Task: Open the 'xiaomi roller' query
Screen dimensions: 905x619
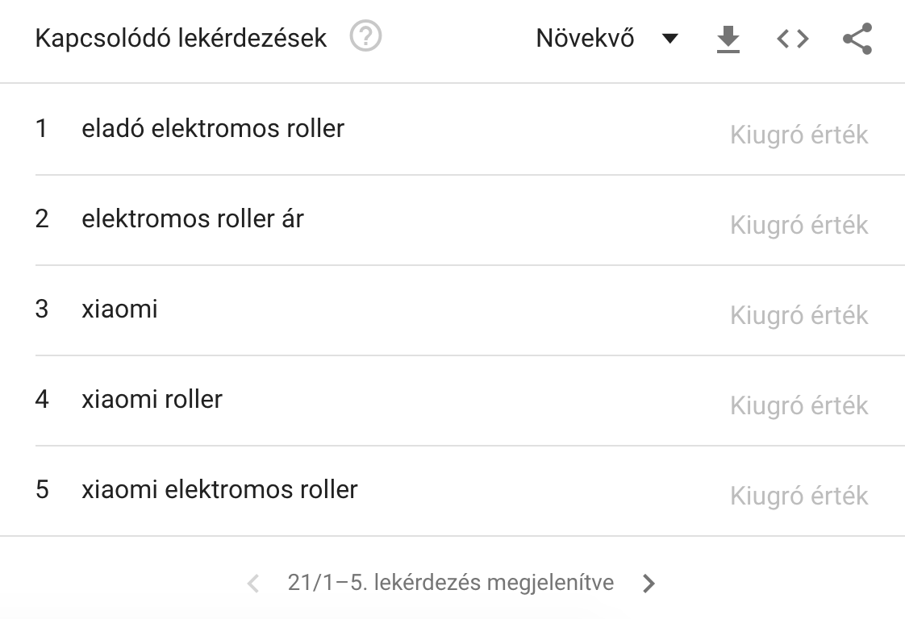Action: click(x=152, y=399)
